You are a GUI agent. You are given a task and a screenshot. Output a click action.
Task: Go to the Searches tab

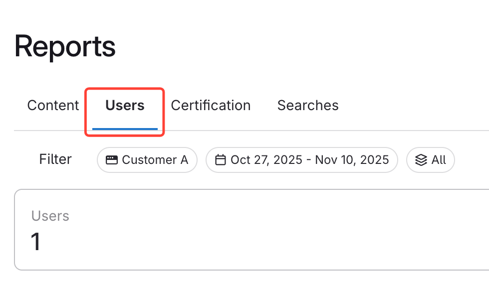pos(308,106)
